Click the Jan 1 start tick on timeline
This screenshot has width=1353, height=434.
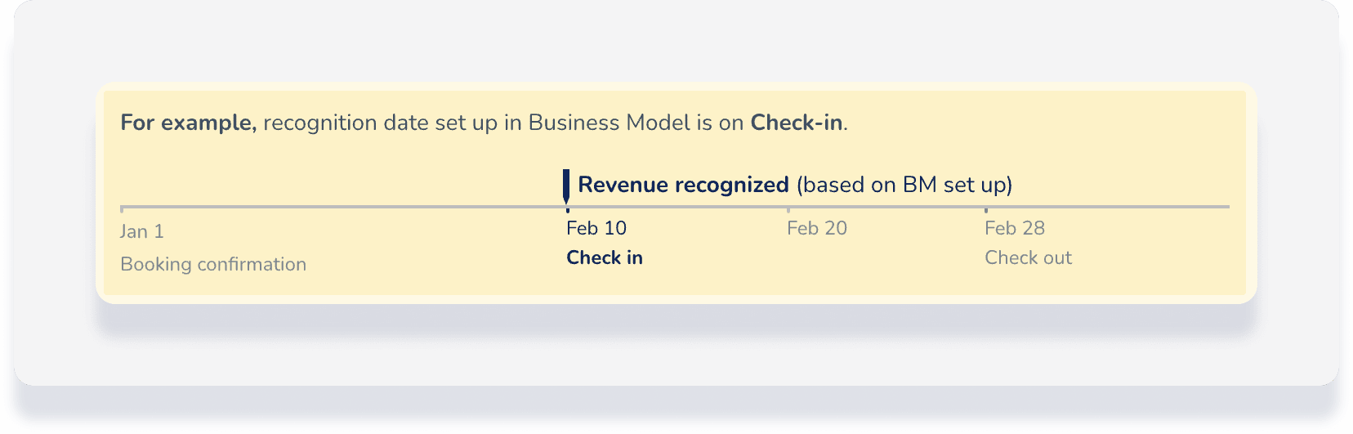tap(122, 209)
